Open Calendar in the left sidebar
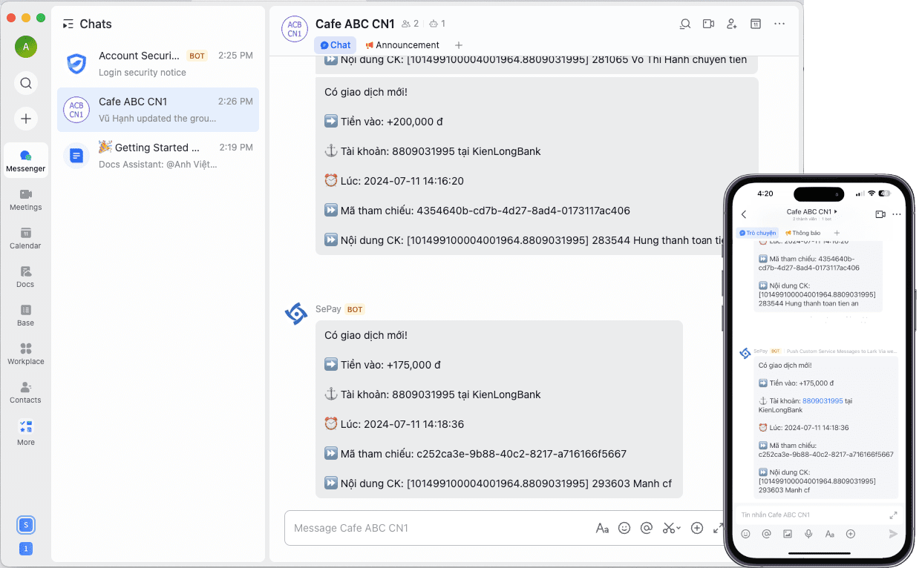This screenshot has height=568, width=922. pyautogui.click(x=26, y=238)
